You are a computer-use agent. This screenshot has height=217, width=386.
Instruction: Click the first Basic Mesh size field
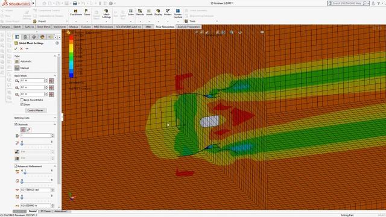[x=32, y=81]
